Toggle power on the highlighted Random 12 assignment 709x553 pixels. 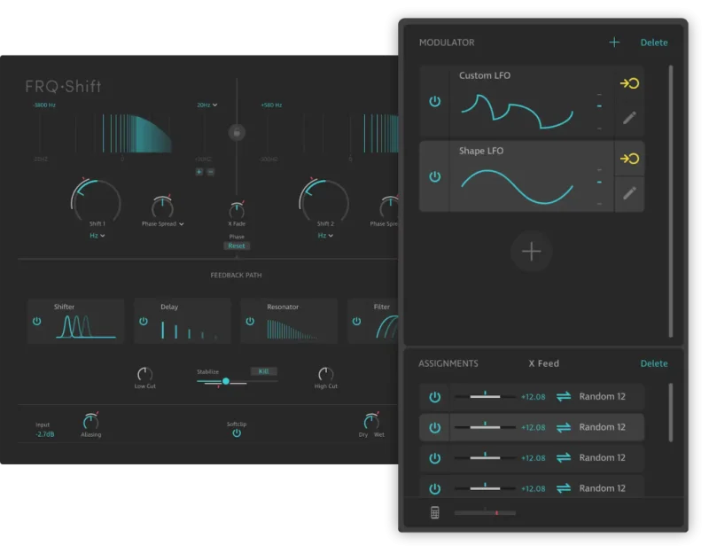tap(434, 427)
